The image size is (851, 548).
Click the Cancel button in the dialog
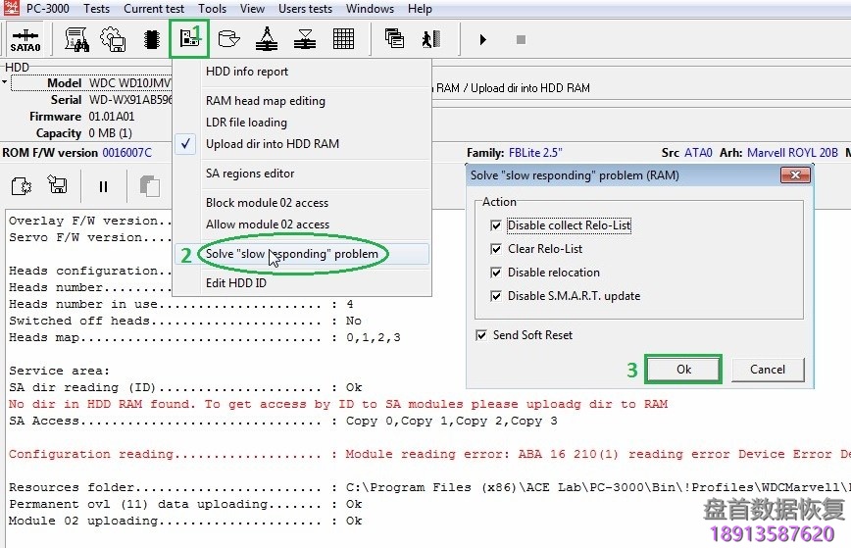(768, 370)
